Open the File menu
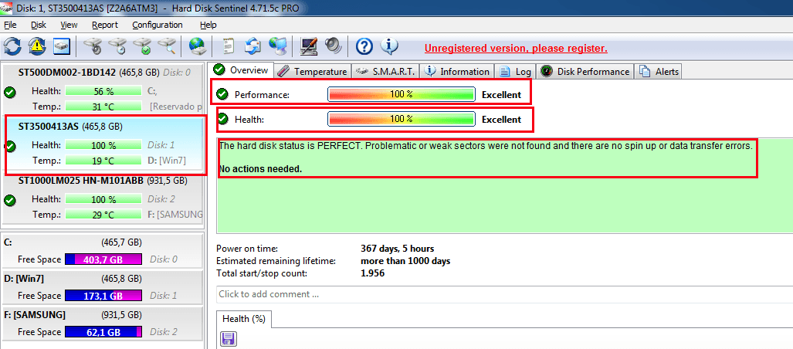The image size is (793, 349). click(x=10, y=25)
